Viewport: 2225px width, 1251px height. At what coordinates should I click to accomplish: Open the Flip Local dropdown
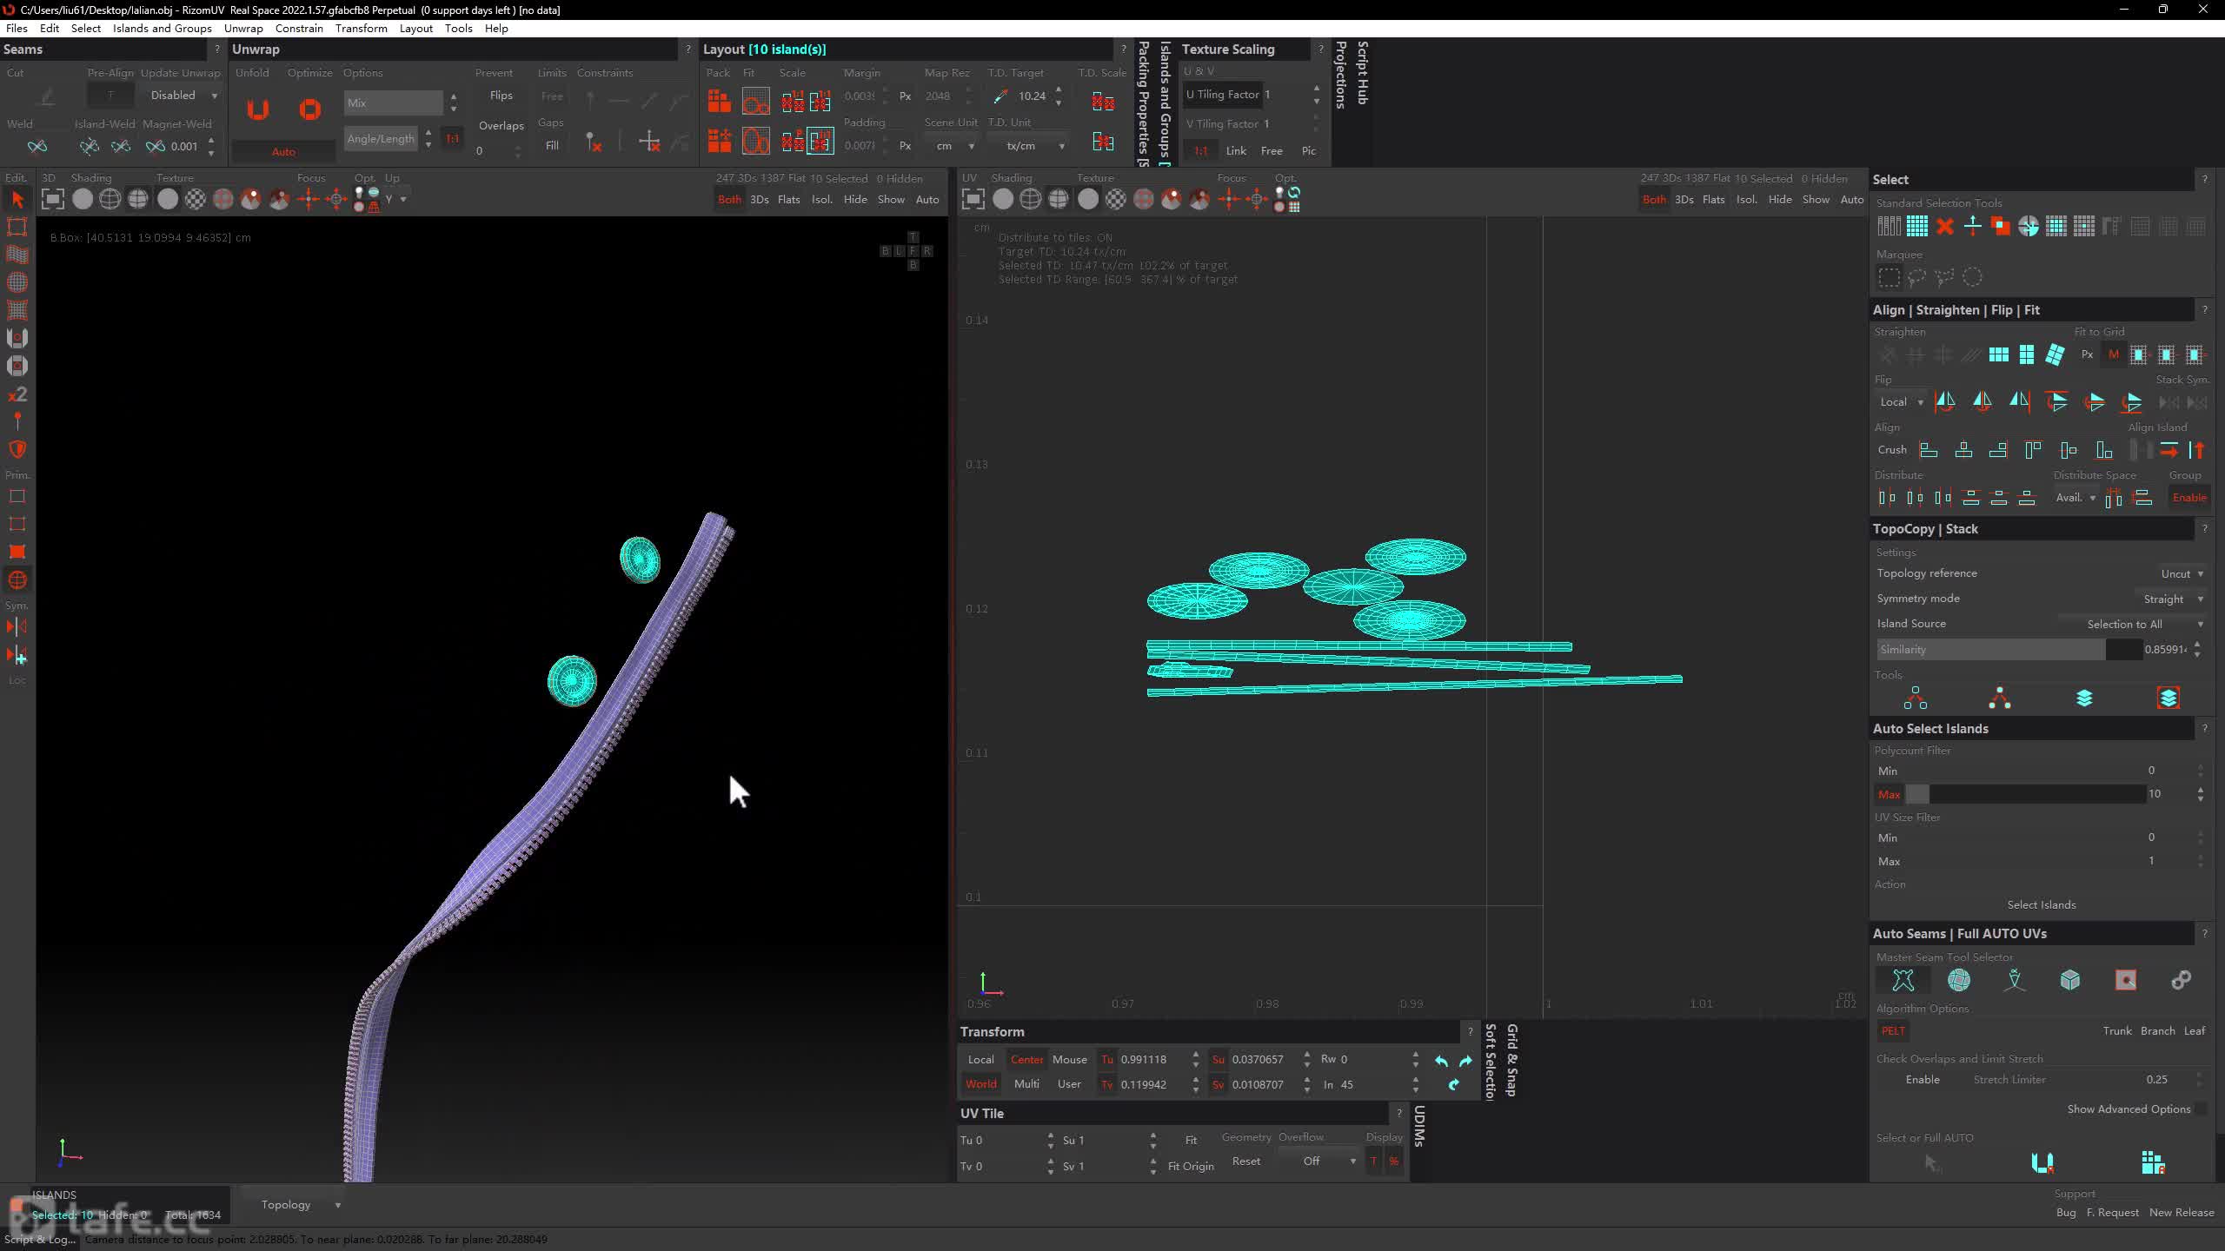(1902, 401)
